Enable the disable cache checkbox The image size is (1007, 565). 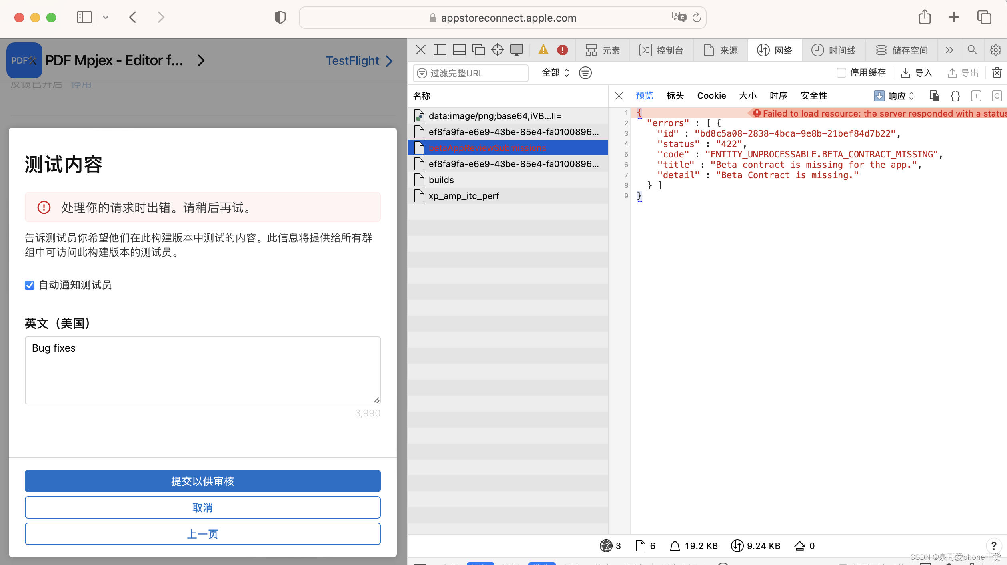(x=841, y=73)
